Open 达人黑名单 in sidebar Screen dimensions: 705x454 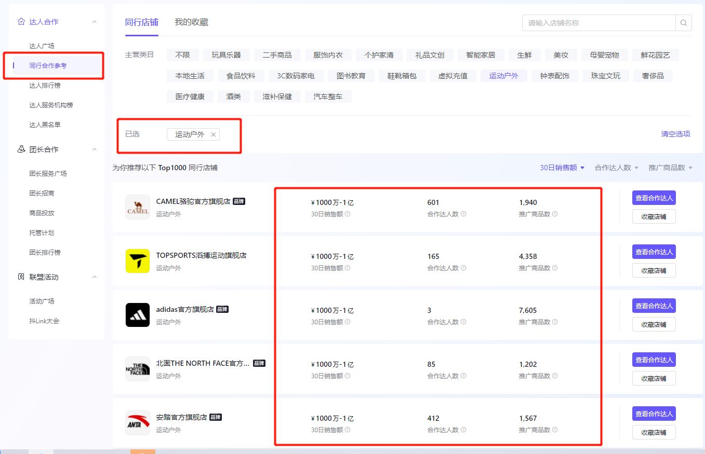(45, 125)
